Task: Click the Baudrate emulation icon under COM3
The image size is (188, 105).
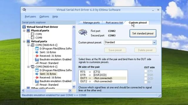Action: 37,81
